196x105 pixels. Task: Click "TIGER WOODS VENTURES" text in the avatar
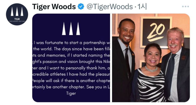coord(17,21)
